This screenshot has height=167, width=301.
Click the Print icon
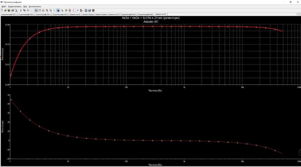coord(12,10)
